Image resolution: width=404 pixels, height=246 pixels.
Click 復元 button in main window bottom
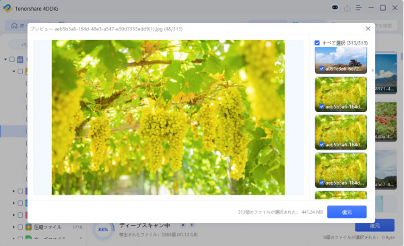coord(374,226)
